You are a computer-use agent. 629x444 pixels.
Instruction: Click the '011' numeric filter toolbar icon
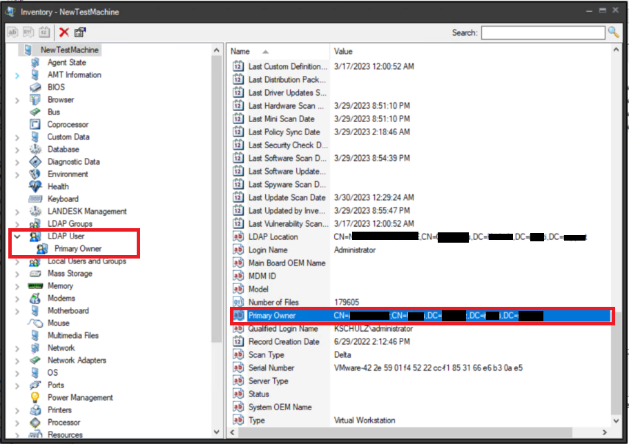point(28,32)
